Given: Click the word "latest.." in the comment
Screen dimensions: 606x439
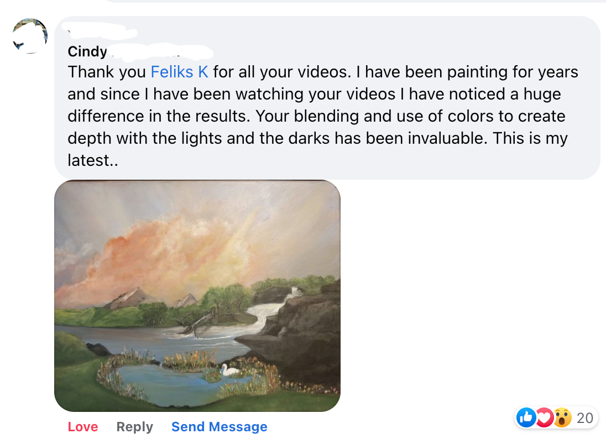Looking at the screenshot, I should pos(93,160).
